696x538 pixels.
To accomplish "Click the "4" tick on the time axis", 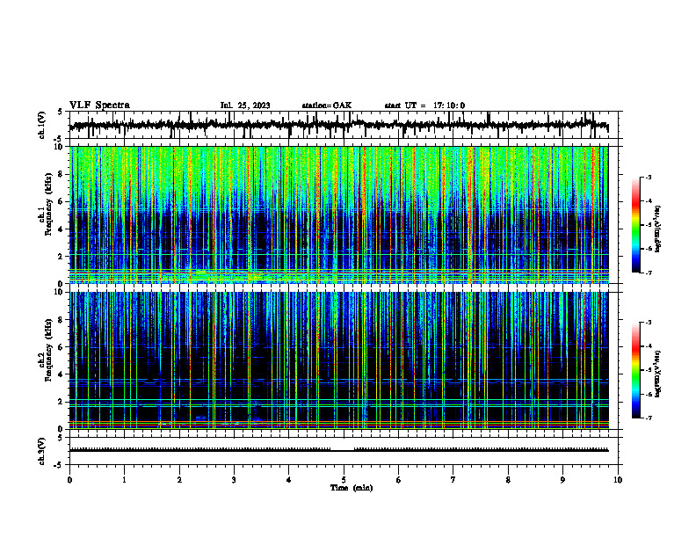I will [289, 480].
